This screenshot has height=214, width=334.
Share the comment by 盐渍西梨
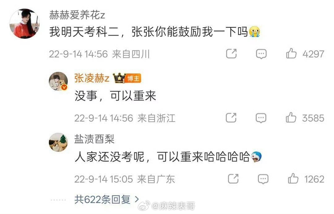233,179
